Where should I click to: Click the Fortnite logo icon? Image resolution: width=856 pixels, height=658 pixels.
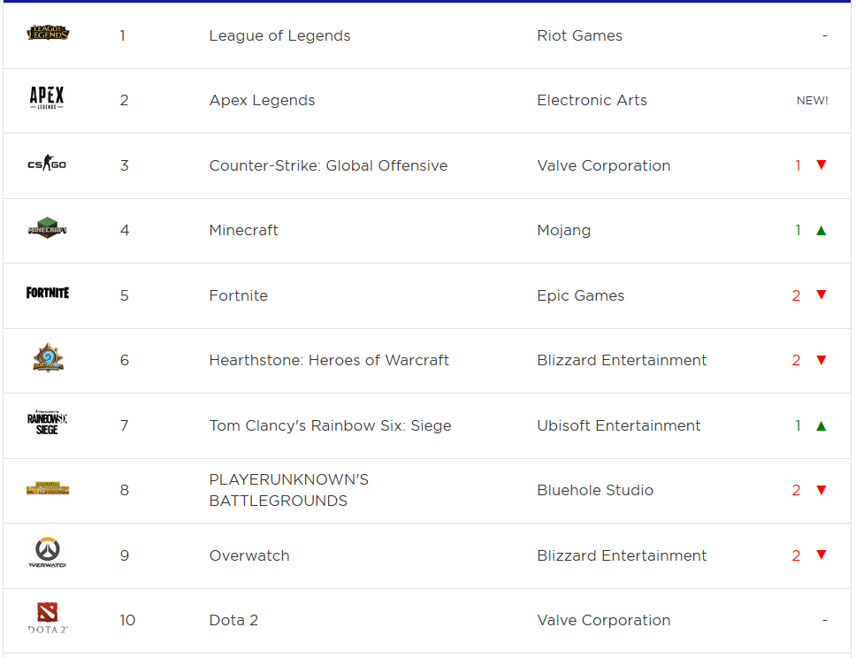47,294
